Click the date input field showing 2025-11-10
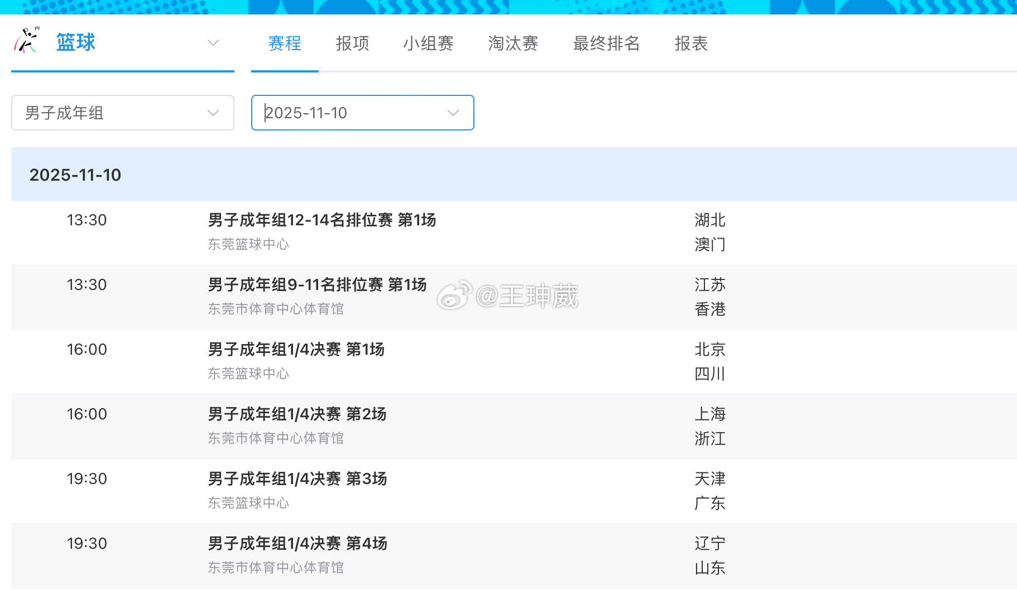1017x590 pixels. point(346,113)
